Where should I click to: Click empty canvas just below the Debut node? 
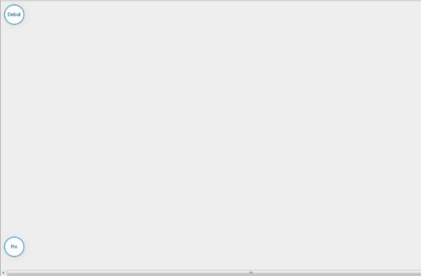pos(14,35)
